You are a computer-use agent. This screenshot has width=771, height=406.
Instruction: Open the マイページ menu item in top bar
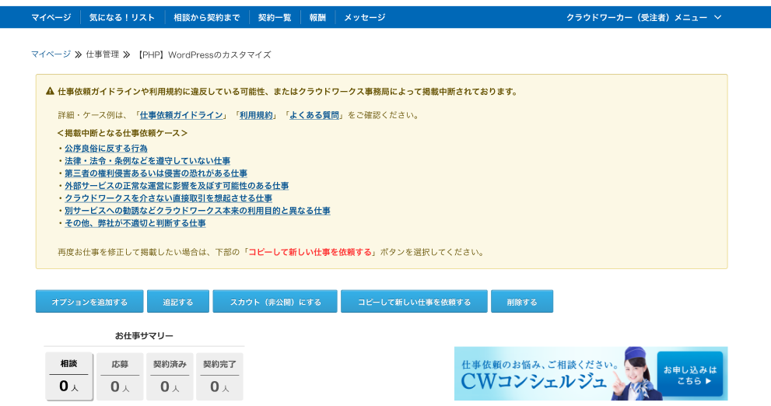click(x=51, y=17)
